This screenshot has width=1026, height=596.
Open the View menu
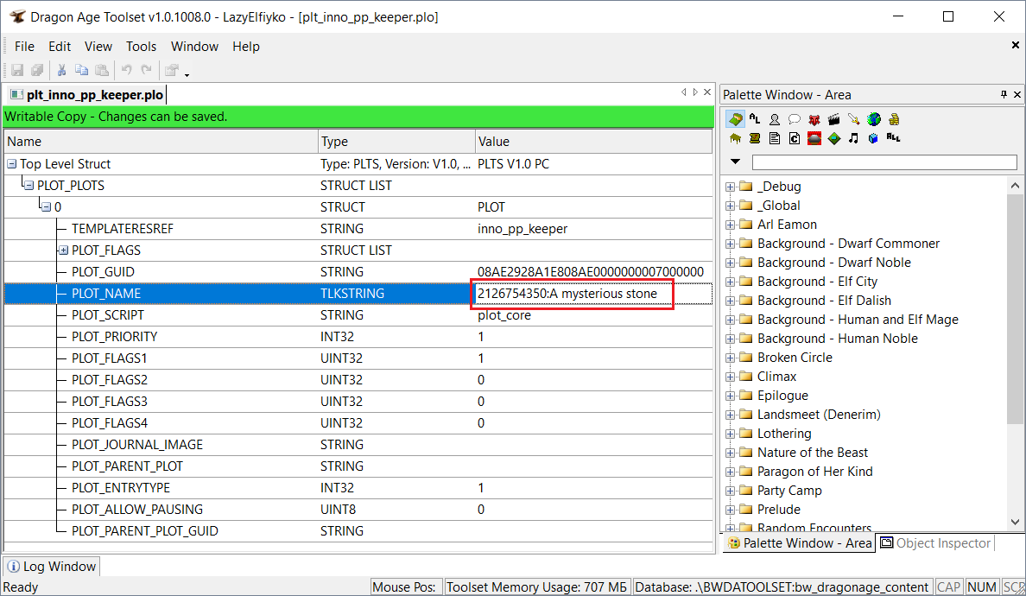coord(98,47)
